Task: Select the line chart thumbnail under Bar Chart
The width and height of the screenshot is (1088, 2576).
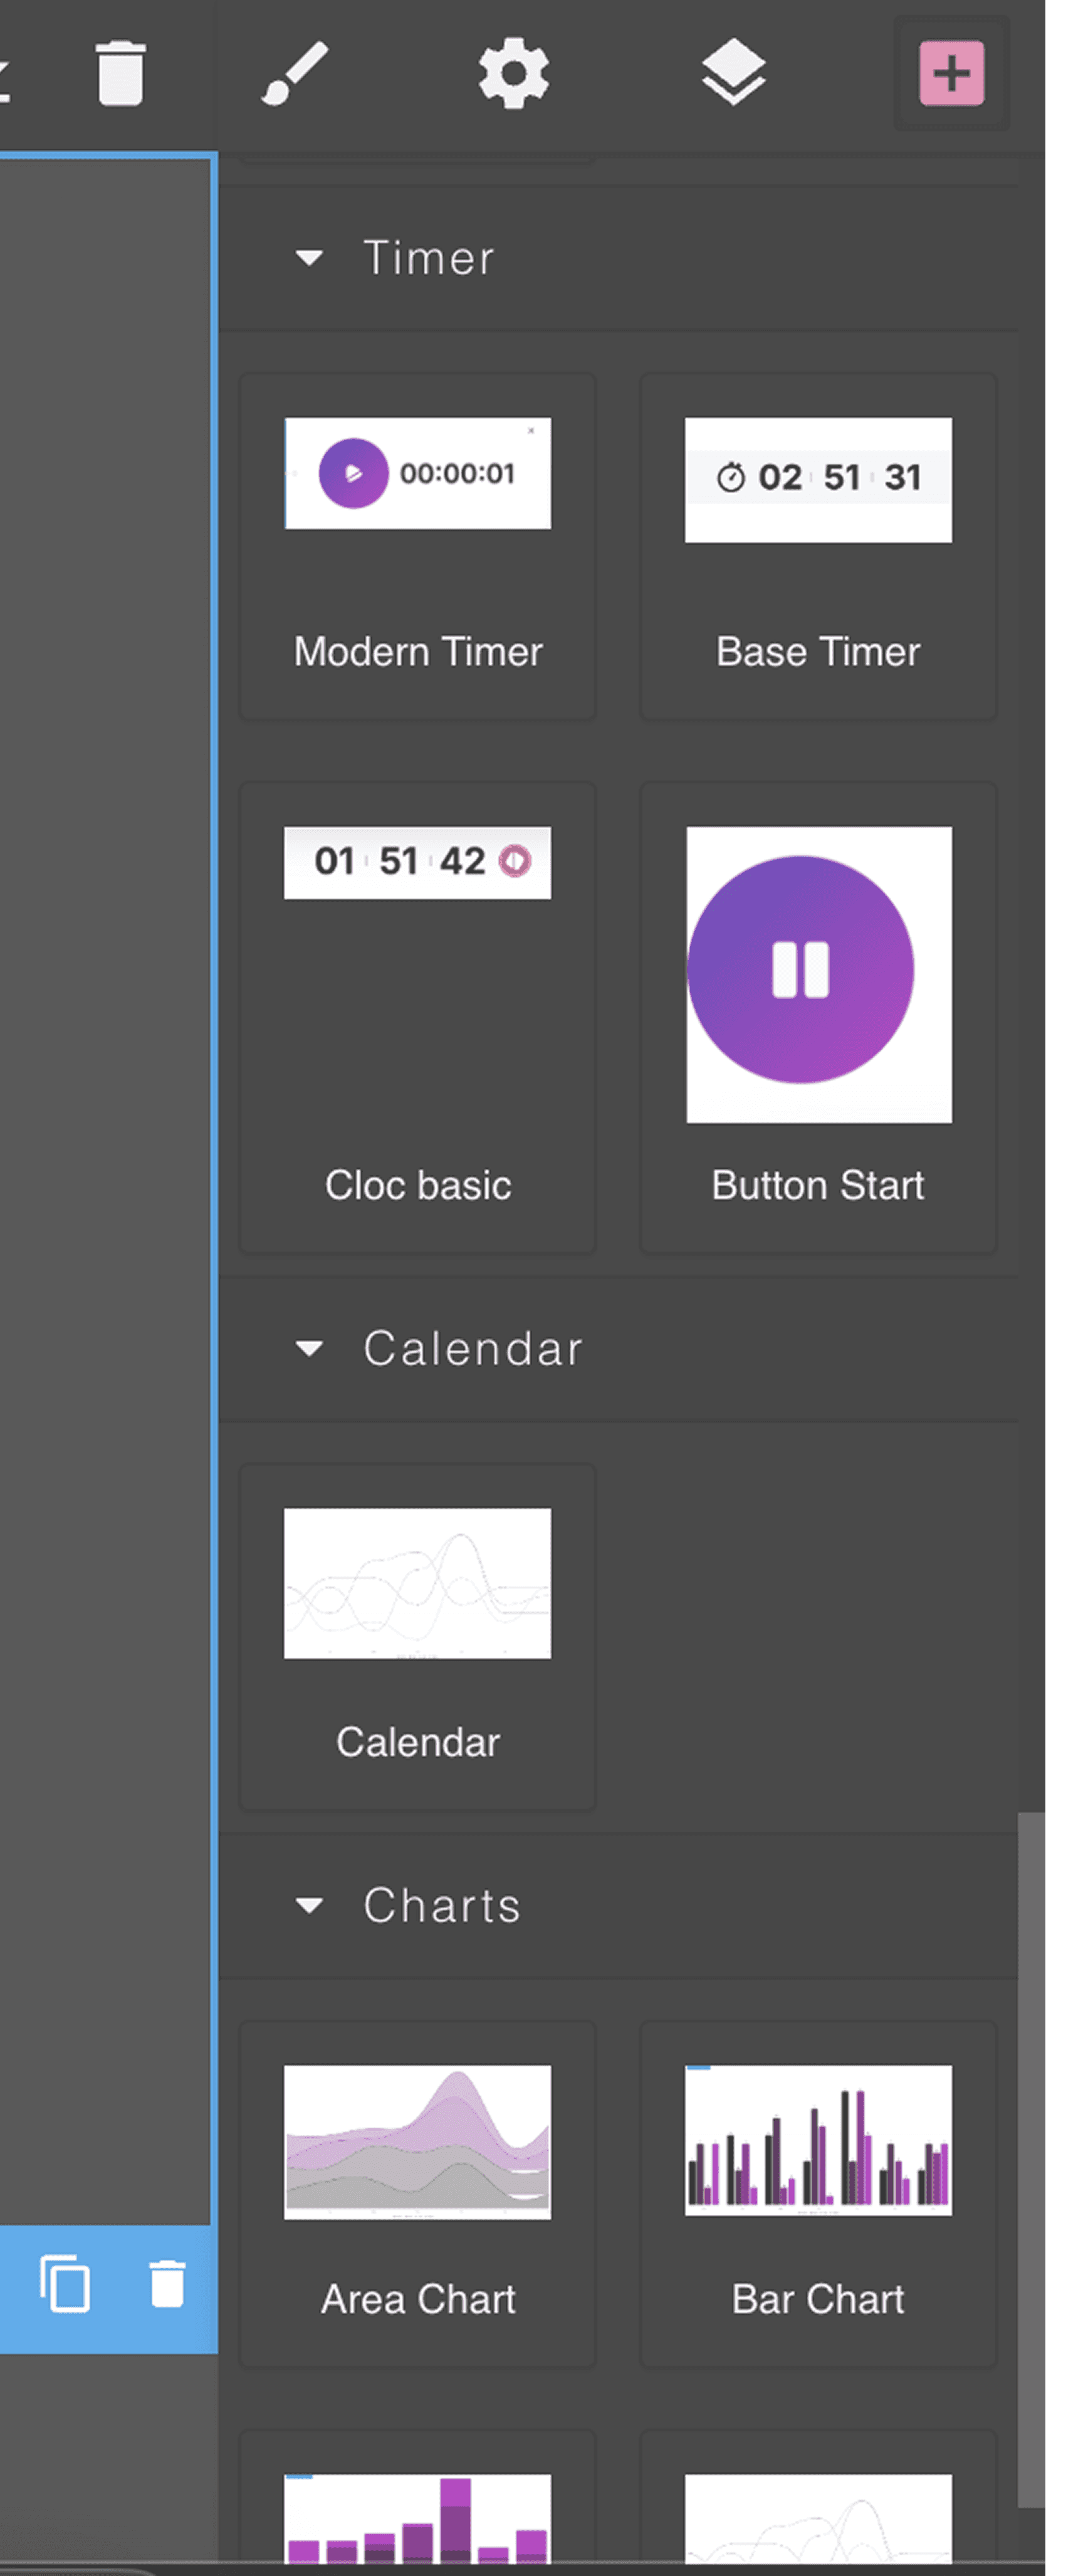Action: (x=819, y=2518)
